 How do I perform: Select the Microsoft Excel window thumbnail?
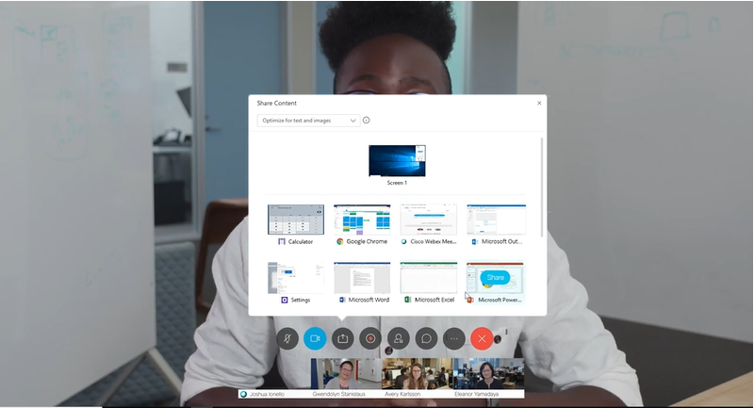pyautogui.click(x=429, y=278)
